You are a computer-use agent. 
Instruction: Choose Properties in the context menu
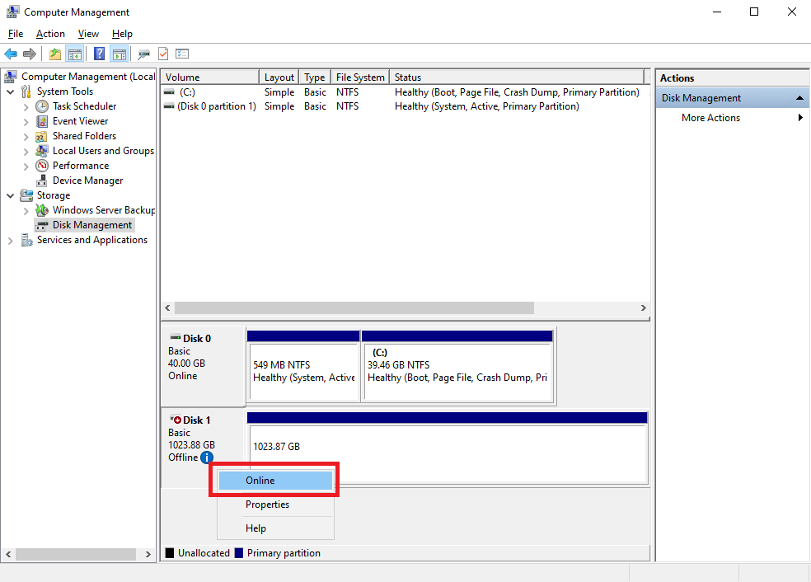pyautogui.click(x=267, y=505)
